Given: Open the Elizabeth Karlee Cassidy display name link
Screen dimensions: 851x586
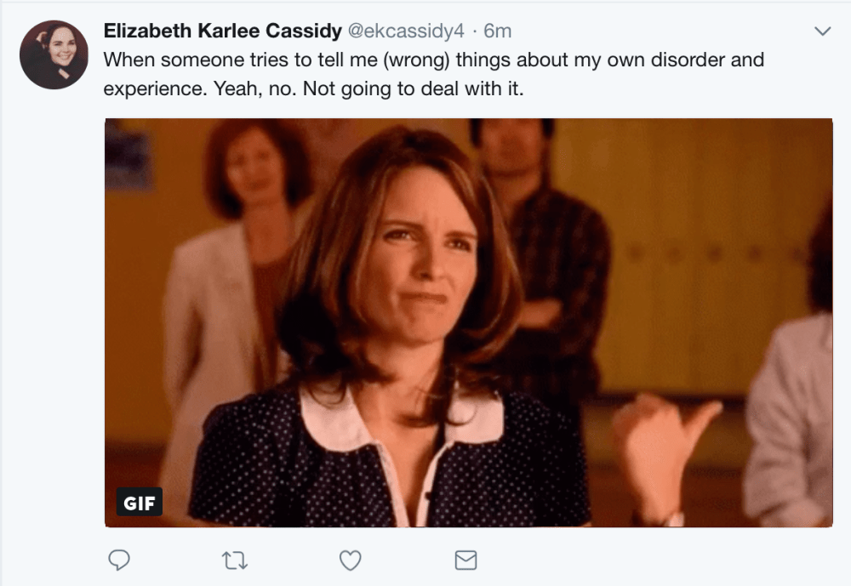Looking at the screenshot, I should click(220, 31).
